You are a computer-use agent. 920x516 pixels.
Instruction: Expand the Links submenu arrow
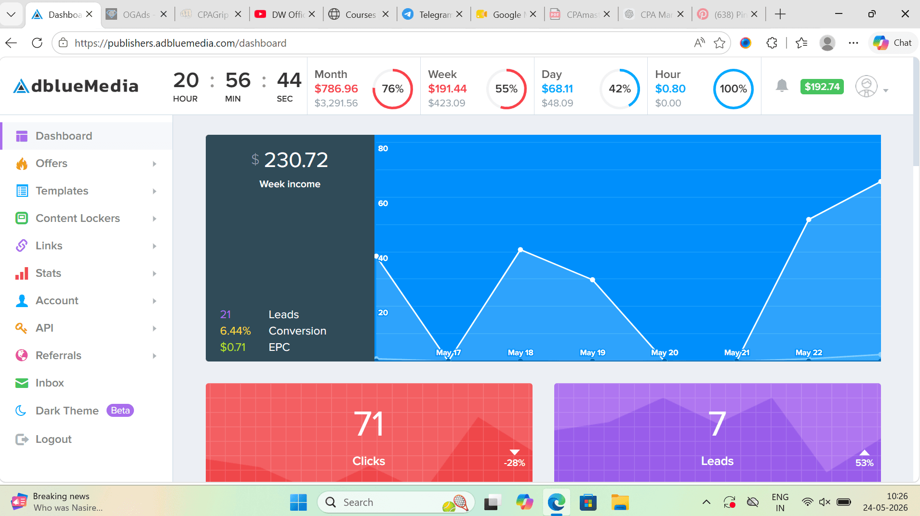tap(155, 246)
